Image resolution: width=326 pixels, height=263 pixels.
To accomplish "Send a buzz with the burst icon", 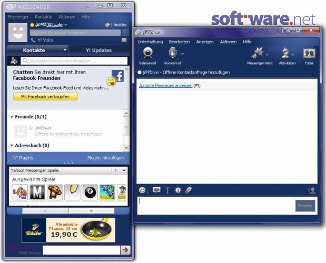I will [x=178, y=190].
